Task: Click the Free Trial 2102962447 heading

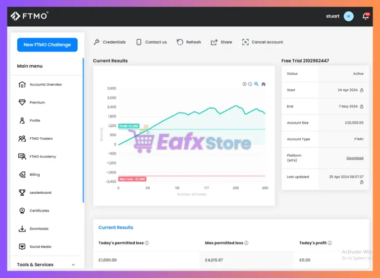Action: (305, 61)
